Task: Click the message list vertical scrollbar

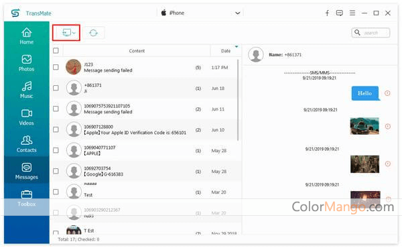Action: [x=238, y=100]
